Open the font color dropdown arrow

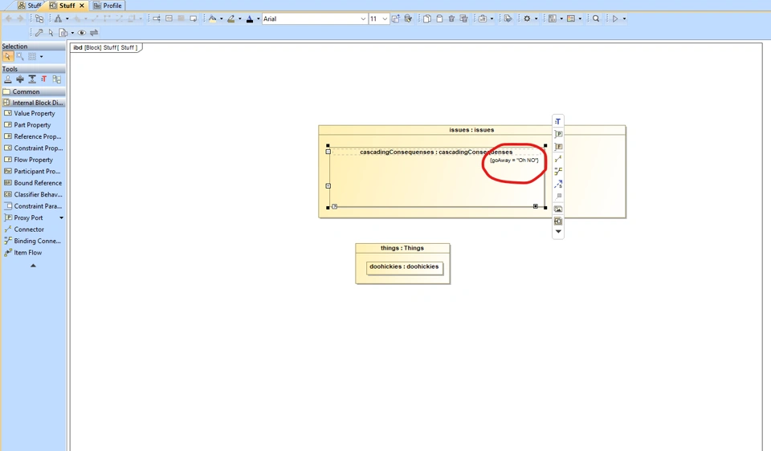(x=259, y=18)
